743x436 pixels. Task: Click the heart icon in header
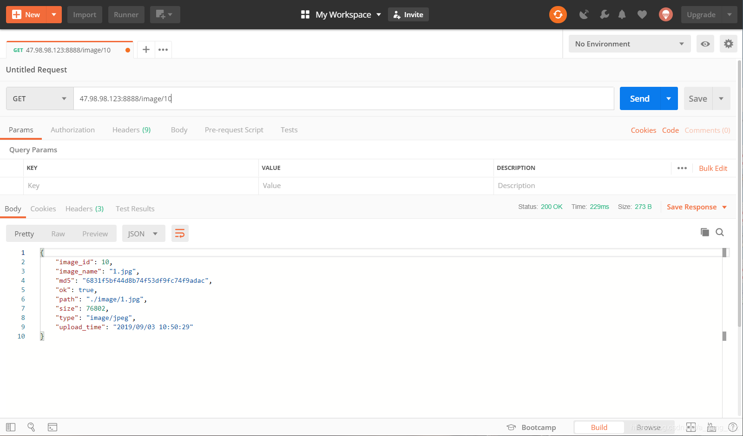point(642,14)
